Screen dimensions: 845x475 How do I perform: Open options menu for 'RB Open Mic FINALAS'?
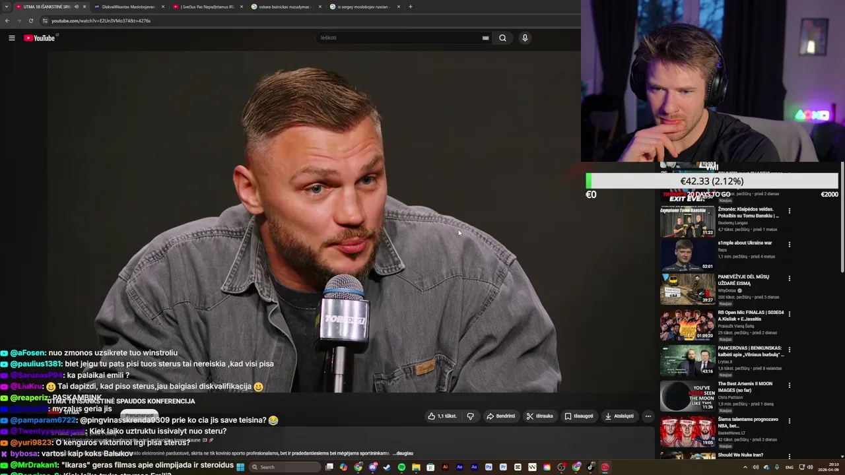(x=790, y=314)
